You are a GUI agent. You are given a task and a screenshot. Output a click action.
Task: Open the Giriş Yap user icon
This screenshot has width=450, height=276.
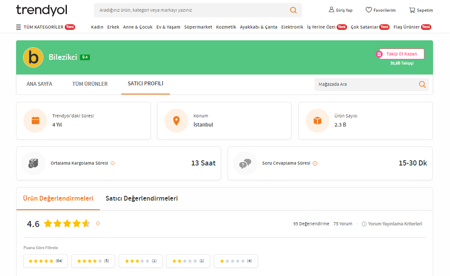(331, 10)
